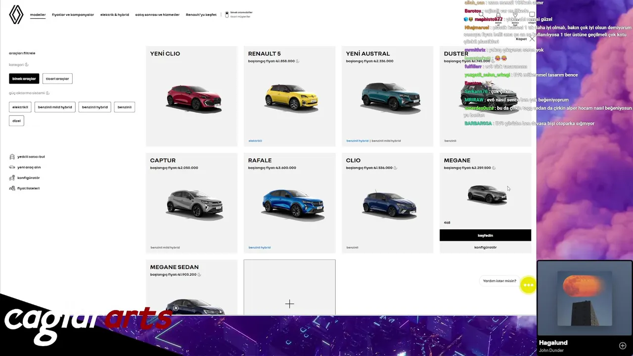The height and width of the screenshot is (356, 633).
Task: Toggle the 'elektrikli' powertrain filter
Action: [20, 107]
